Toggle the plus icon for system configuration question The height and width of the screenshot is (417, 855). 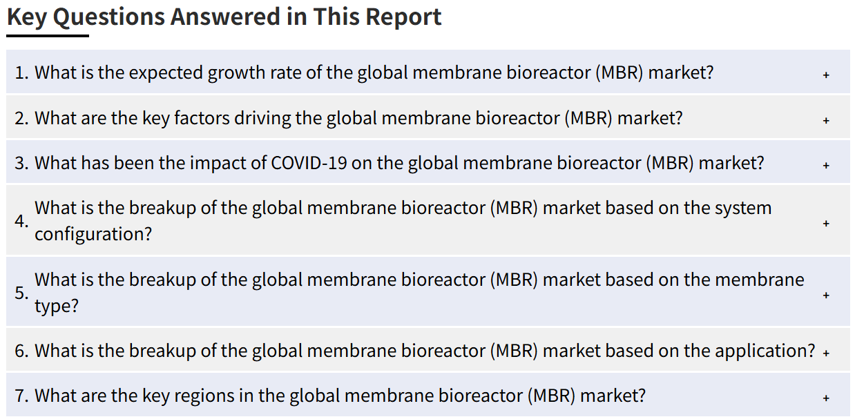point(826,223)
